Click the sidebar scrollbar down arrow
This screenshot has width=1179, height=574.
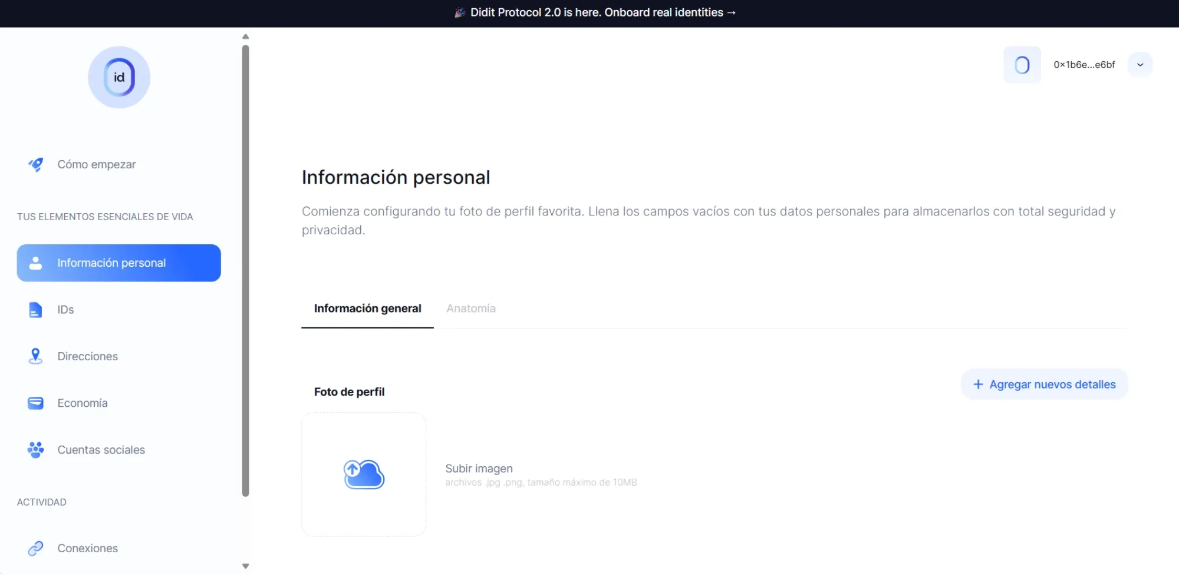coord(246,566)
